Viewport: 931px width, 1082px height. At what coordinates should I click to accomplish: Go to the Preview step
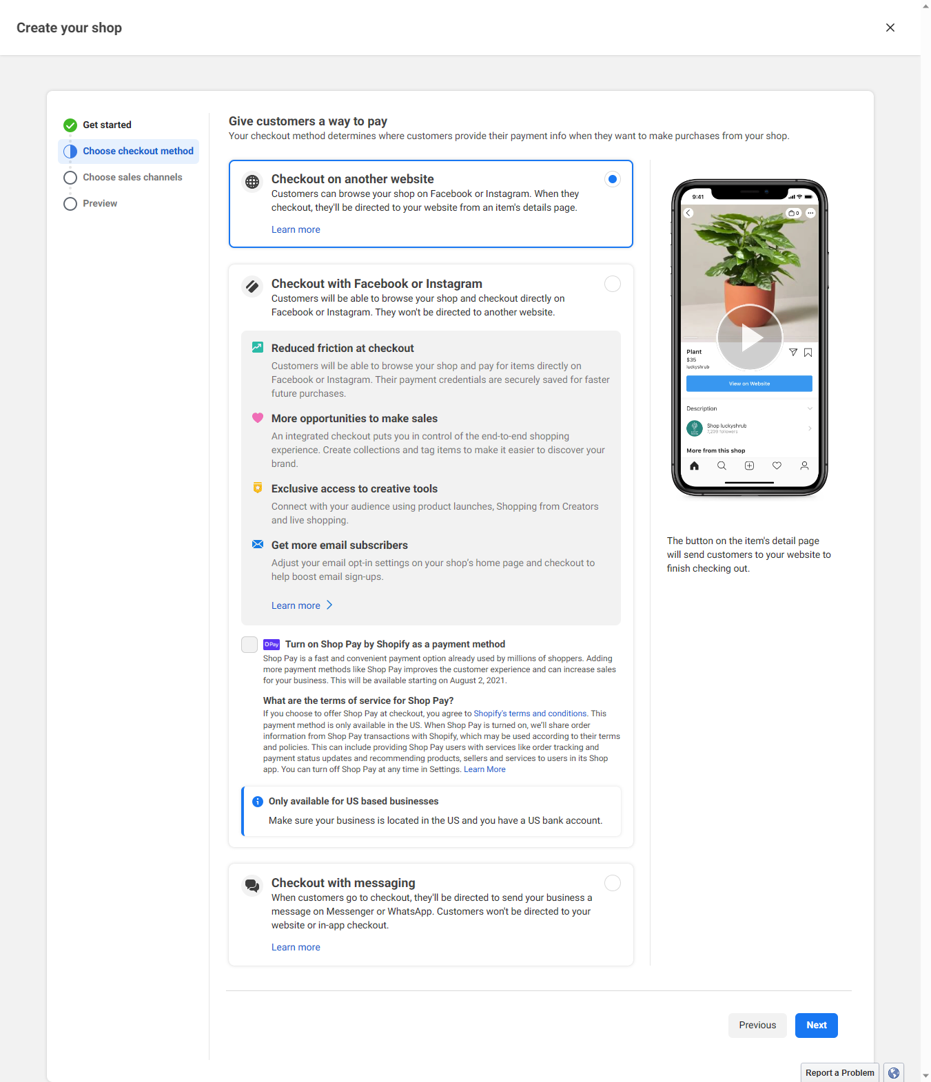point(90,203)
